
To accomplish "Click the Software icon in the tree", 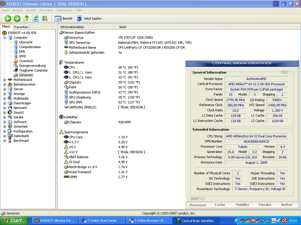I will pos(10,122).
